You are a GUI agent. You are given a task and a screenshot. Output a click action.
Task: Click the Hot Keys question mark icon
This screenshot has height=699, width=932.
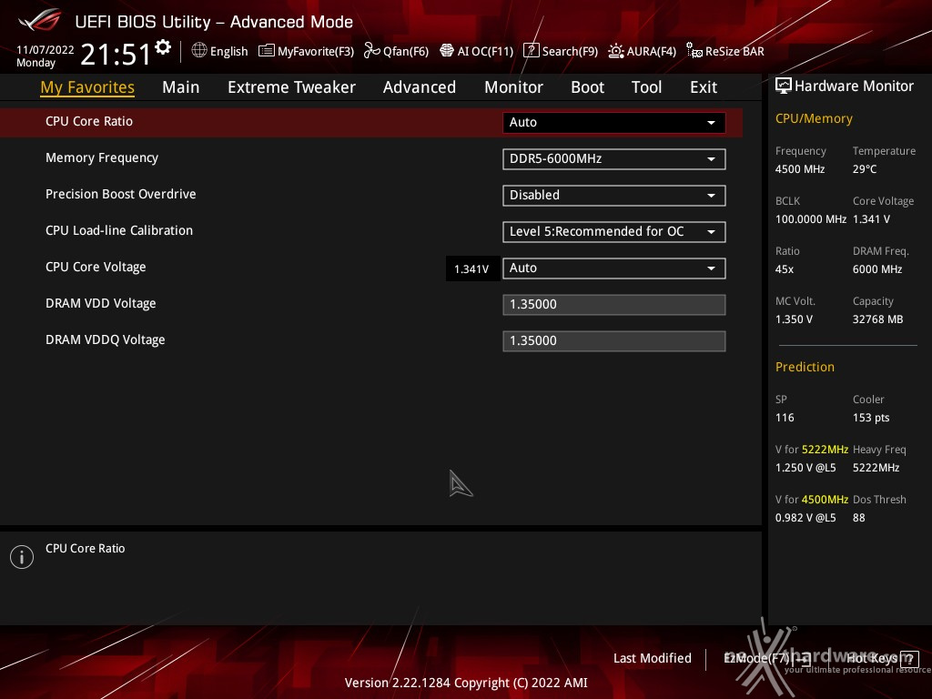tap(909, 659)
